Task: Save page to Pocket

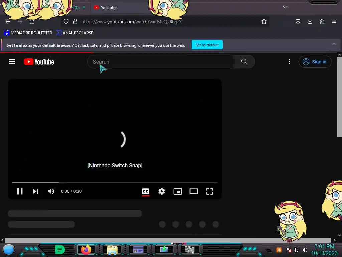Action: (x=298, y=21)
